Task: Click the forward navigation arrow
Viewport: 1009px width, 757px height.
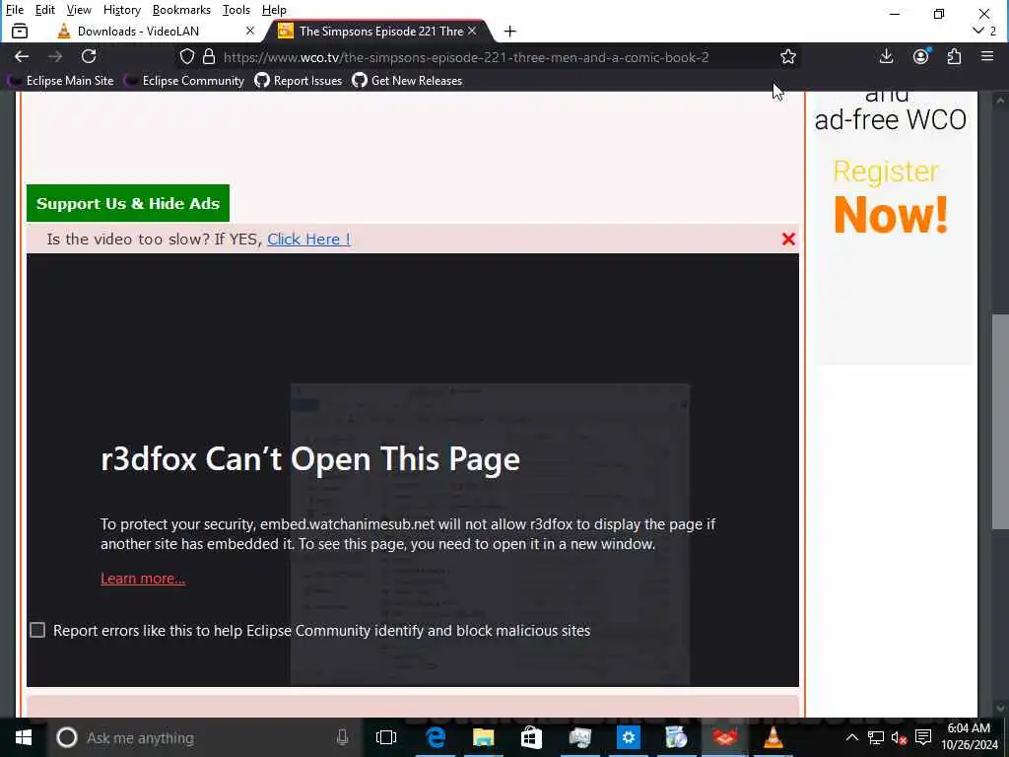Action: coord(55,56)
